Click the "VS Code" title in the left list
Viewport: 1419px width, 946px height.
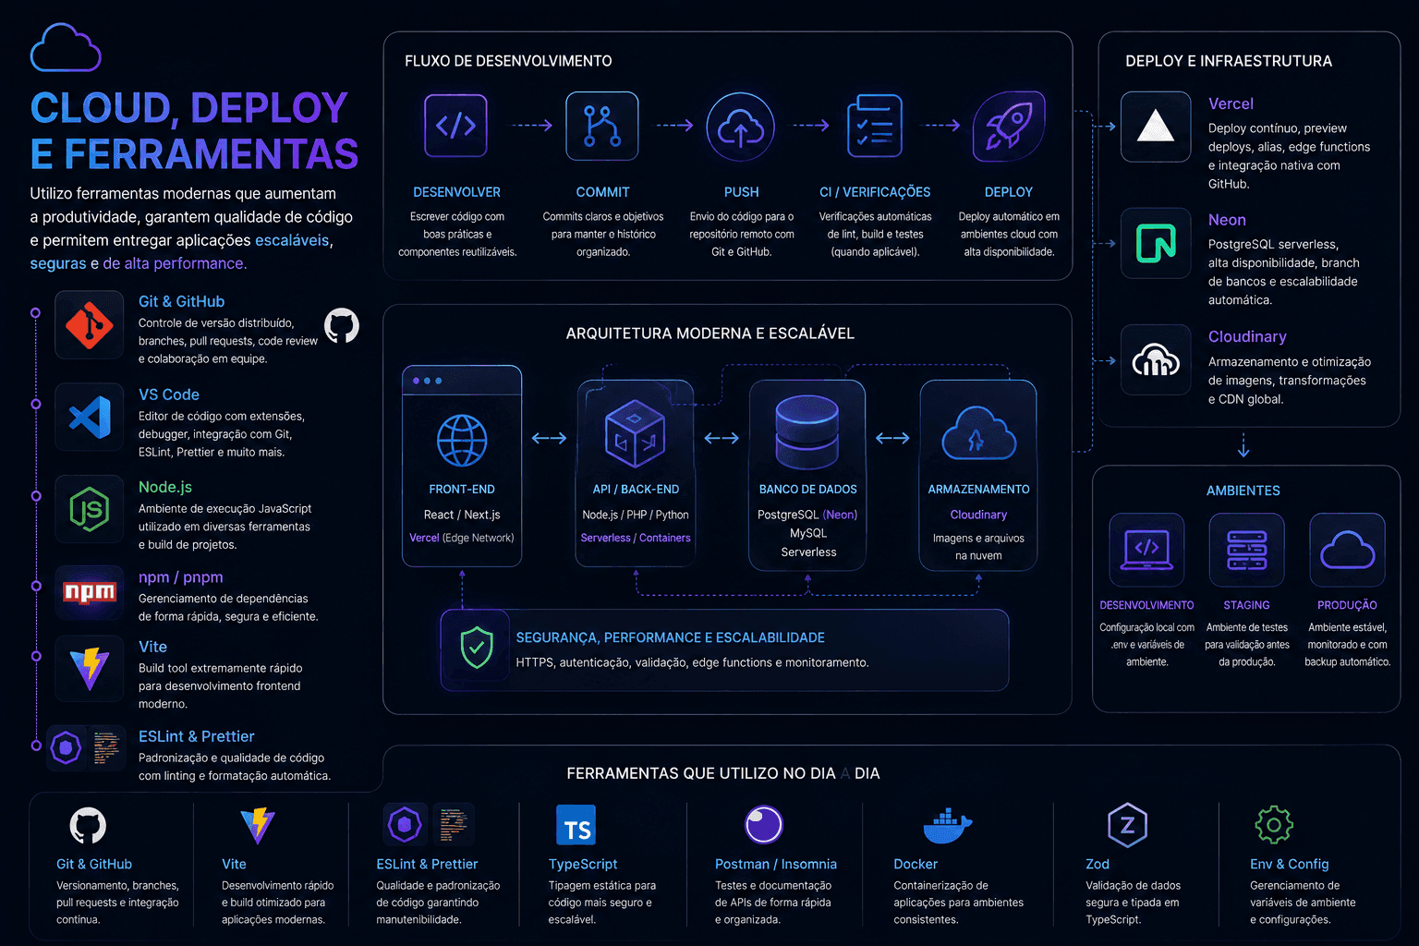click(169, 394)
